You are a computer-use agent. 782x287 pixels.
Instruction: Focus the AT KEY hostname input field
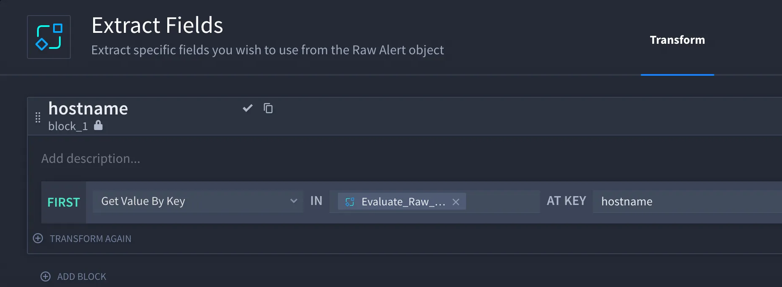point(687,201)
